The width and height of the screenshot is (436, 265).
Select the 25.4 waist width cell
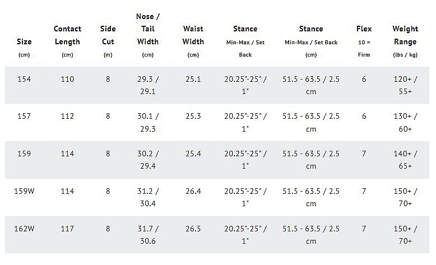pyautogui.click(x=193, y=154)
